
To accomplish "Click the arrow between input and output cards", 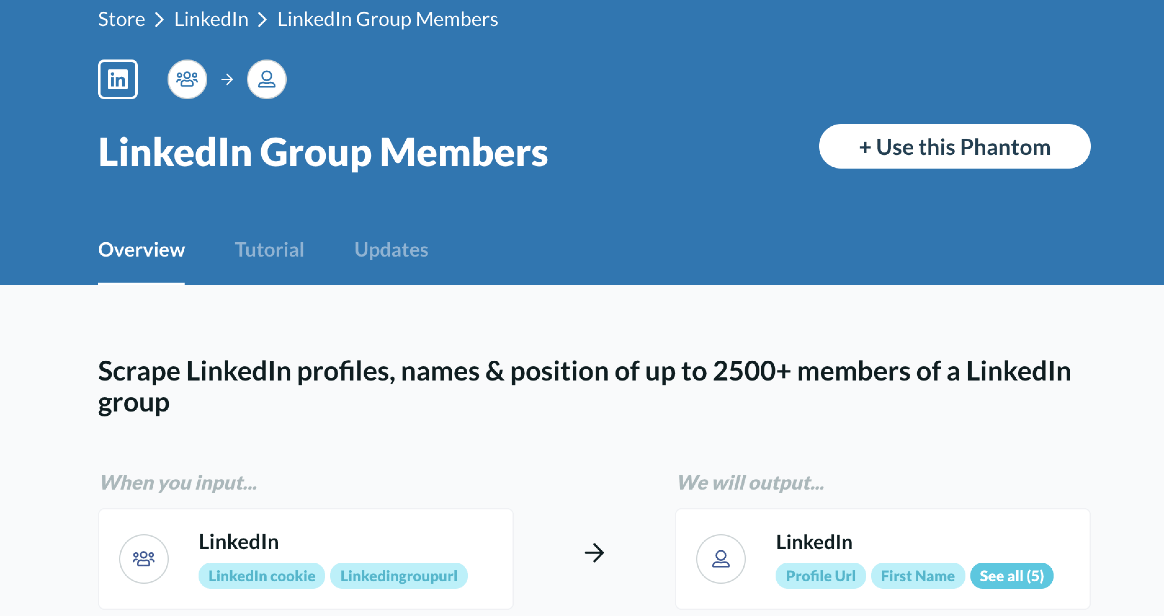I will [594, 553].
